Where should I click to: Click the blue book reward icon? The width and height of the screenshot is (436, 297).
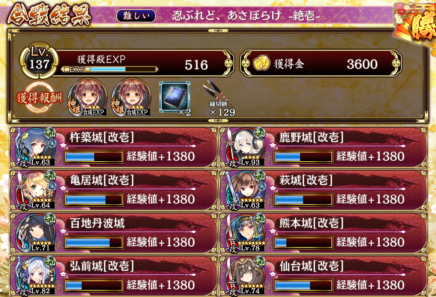click(175, 97)
